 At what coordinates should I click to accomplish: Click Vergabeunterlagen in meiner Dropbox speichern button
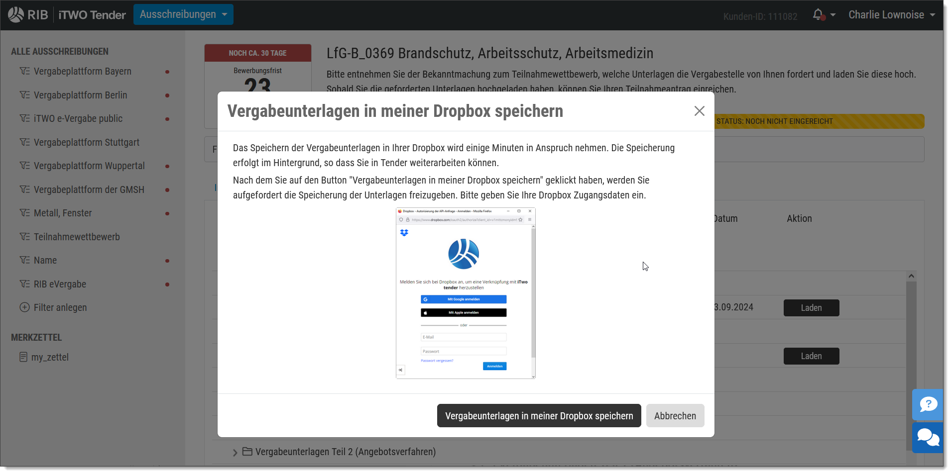pos(539,415)
